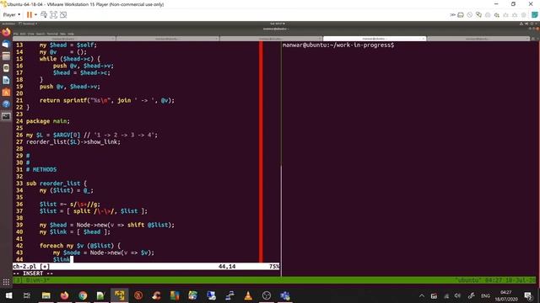
Task: Open LibreOffice Writer from the Ubuntu dock
Action: [x=6, y=80]
